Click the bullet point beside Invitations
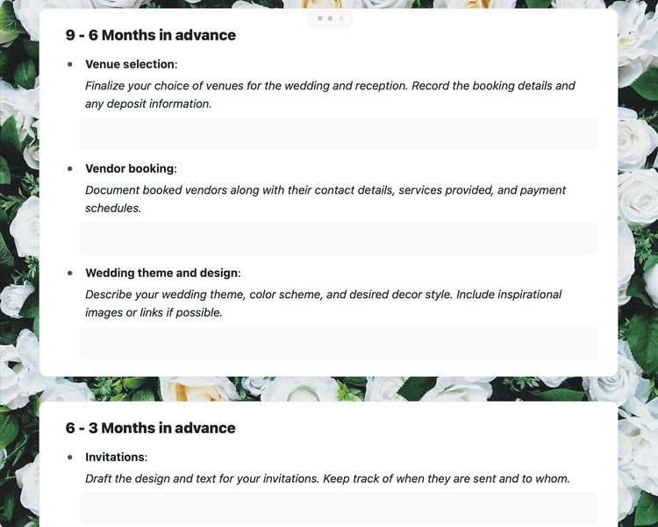Image resolution: width=658 pixels, height=527 pixels. click(x=70, y=458)
